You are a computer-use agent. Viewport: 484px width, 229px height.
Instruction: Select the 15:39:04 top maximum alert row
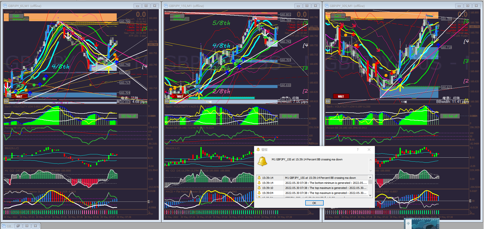[x=312, y=193]
